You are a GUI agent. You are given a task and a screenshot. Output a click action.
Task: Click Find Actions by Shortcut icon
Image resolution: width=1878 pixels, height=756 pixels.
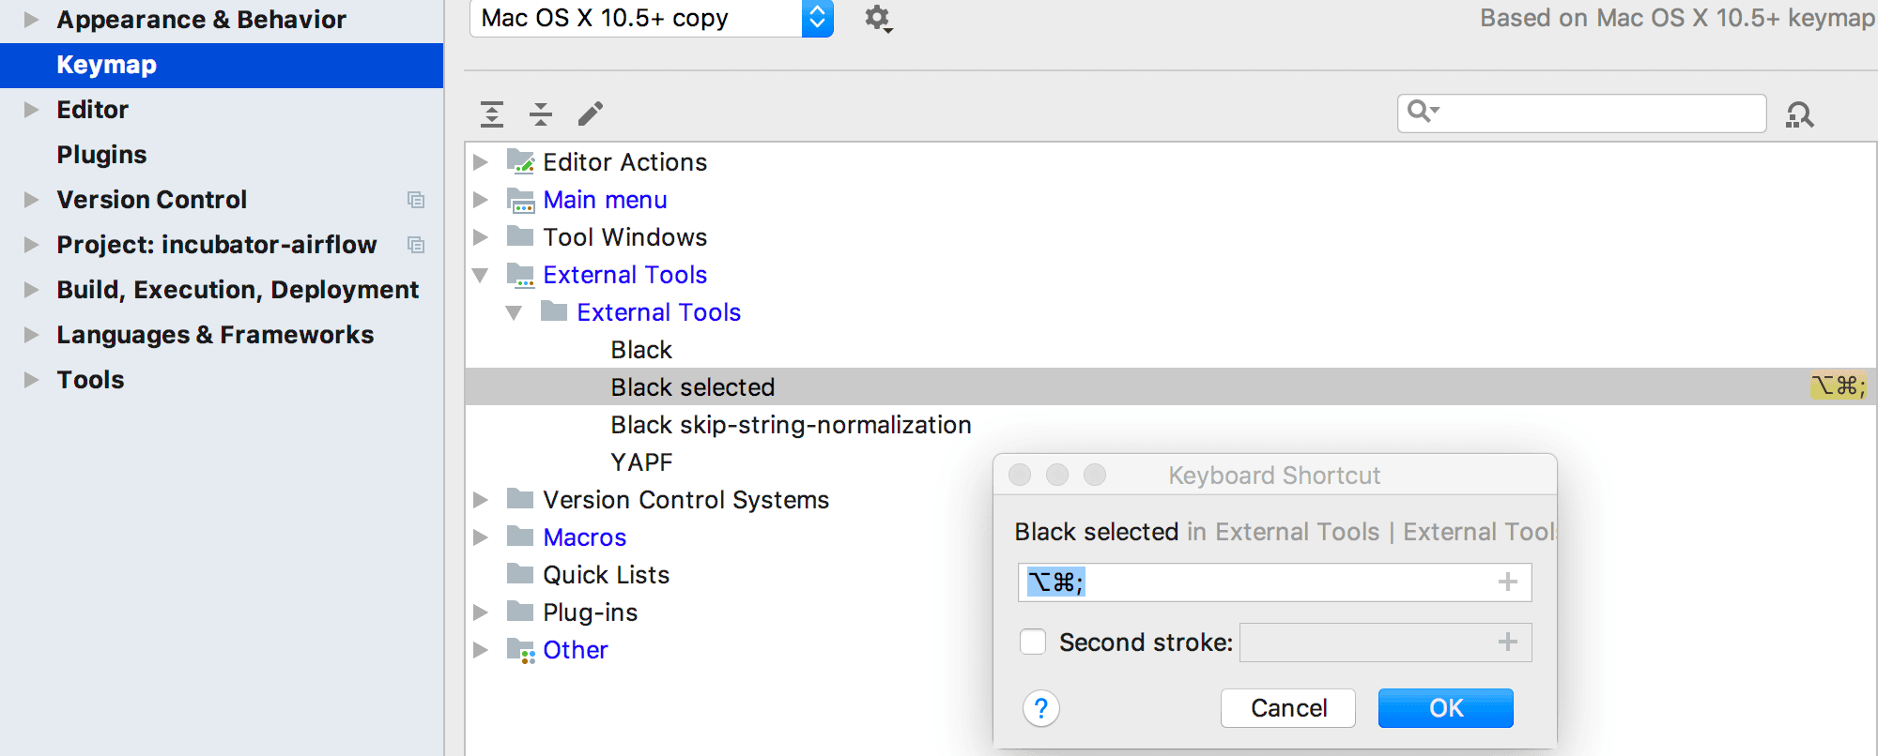[1799, 114]
